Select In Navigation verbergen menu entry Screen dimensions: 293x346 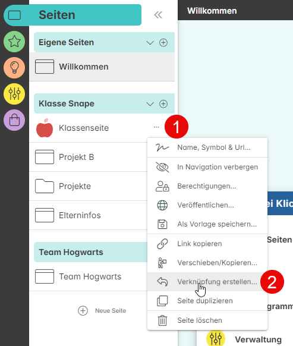(207, 167)
